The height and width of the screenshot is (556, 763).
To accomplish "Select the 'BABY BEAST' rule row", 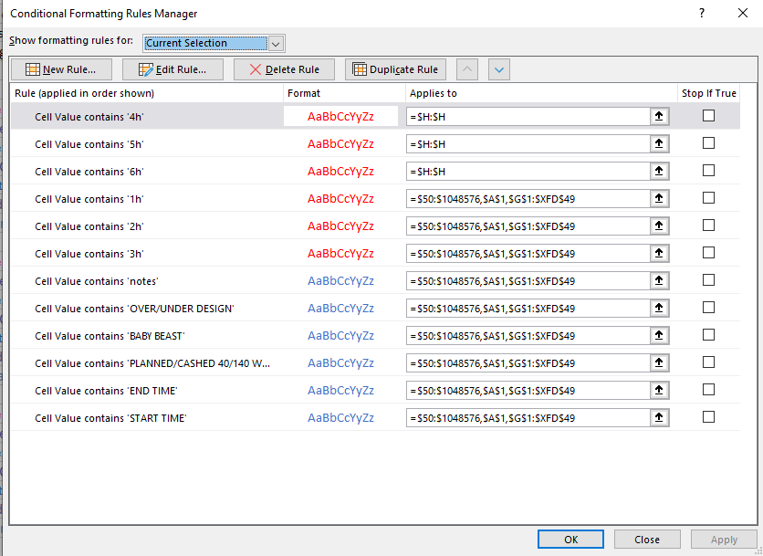I will pyautogui.click(x=376, y=335).
